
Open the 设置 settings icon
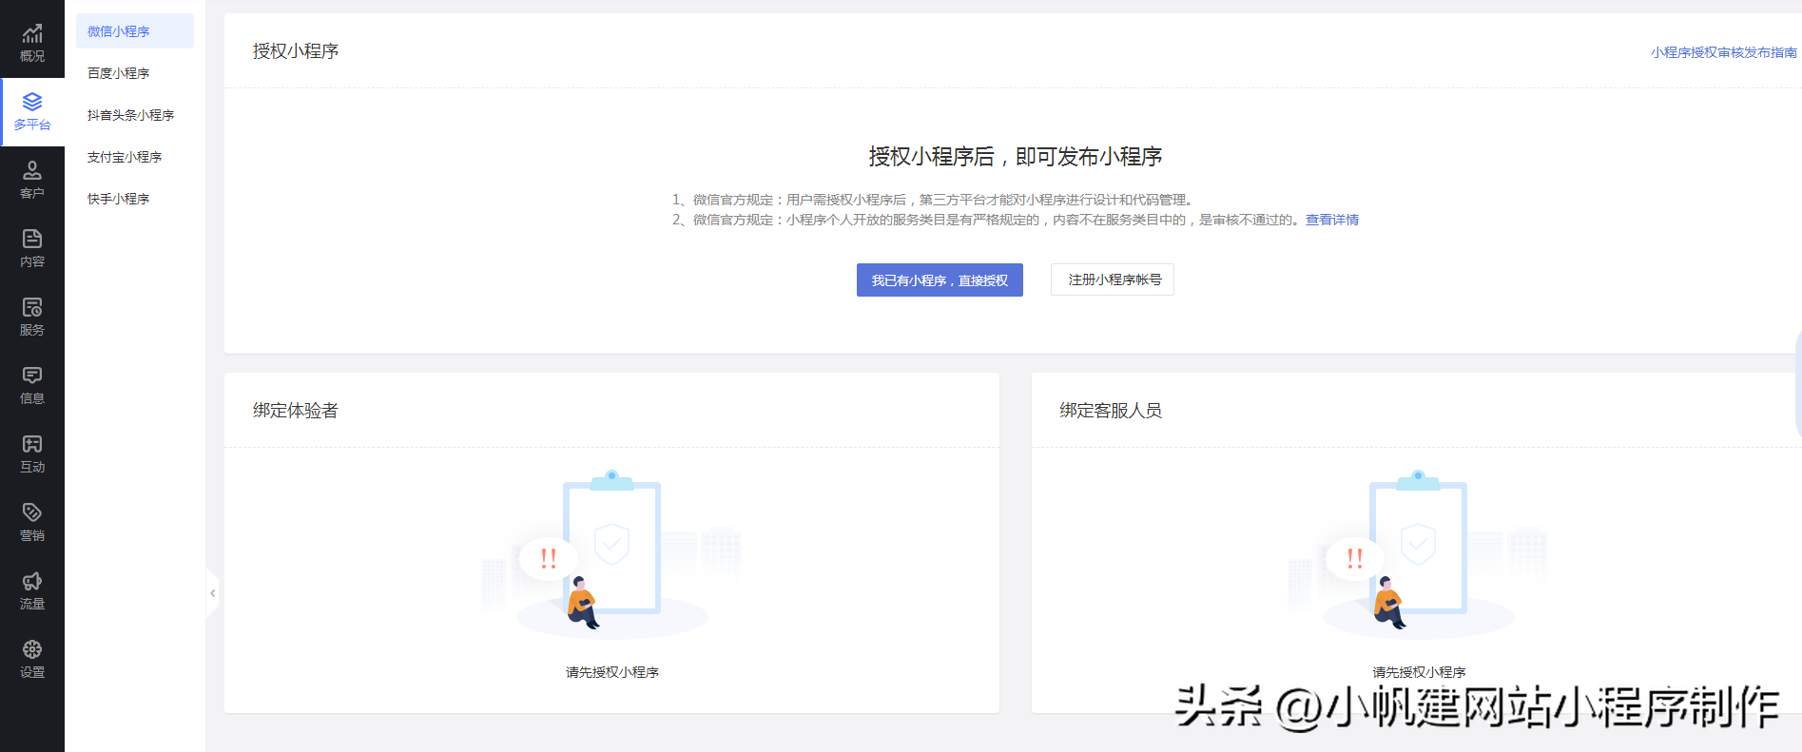pyautogui.click(x=32, y=649)
